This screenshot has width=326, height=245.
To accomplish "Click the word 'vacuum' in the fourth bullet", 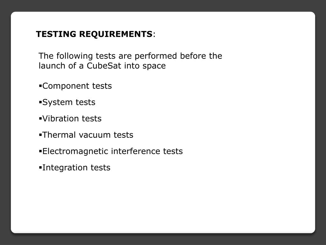I will tap(95, 135).
